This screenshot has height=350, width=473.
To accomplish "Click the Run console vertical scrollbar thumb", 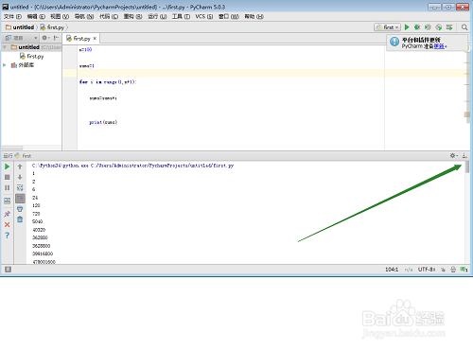I will [467, 166].
